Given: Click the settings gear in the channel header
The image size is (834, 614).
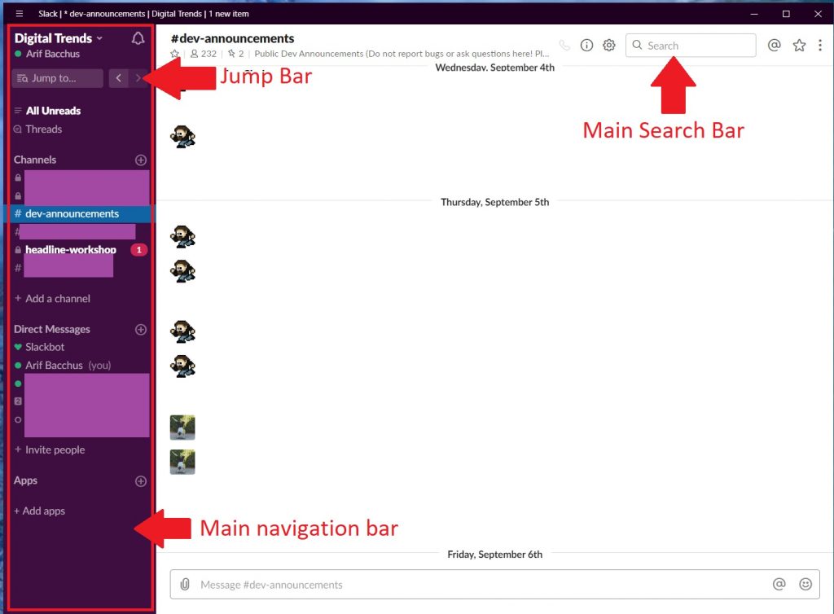Looking at the screenshot, I should click(x=608, y=46).
